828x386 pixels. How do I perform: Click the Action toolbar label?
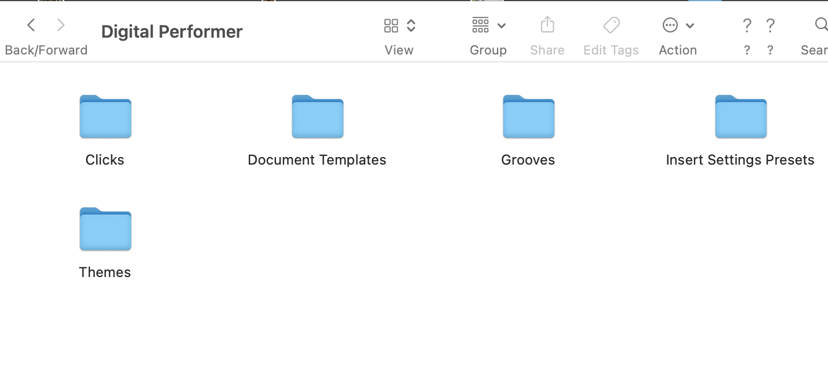coord(678,50)
